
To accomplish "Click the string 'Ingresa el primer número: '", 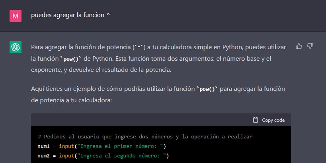I will [120, 146].
